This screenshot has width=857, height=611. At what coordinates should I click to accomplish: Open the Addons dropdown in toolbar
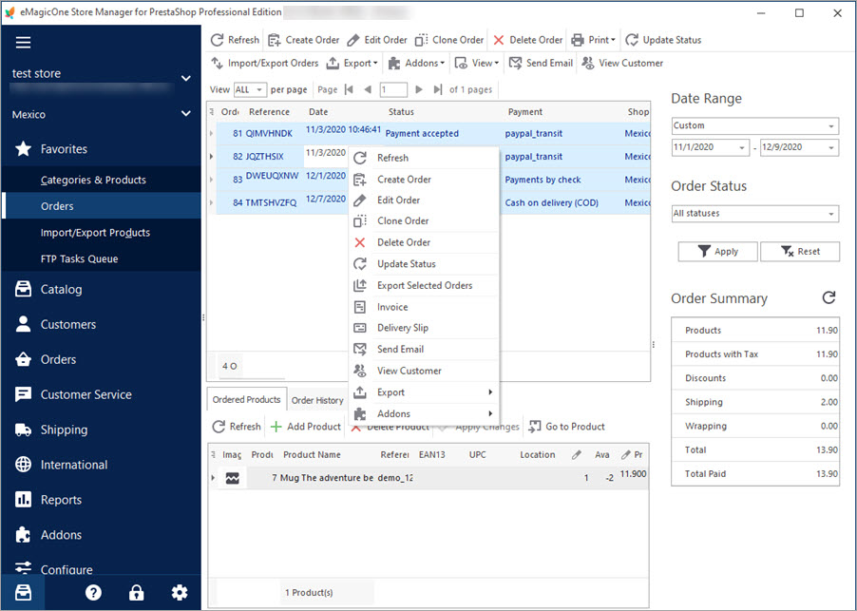(x=416, y=63)
